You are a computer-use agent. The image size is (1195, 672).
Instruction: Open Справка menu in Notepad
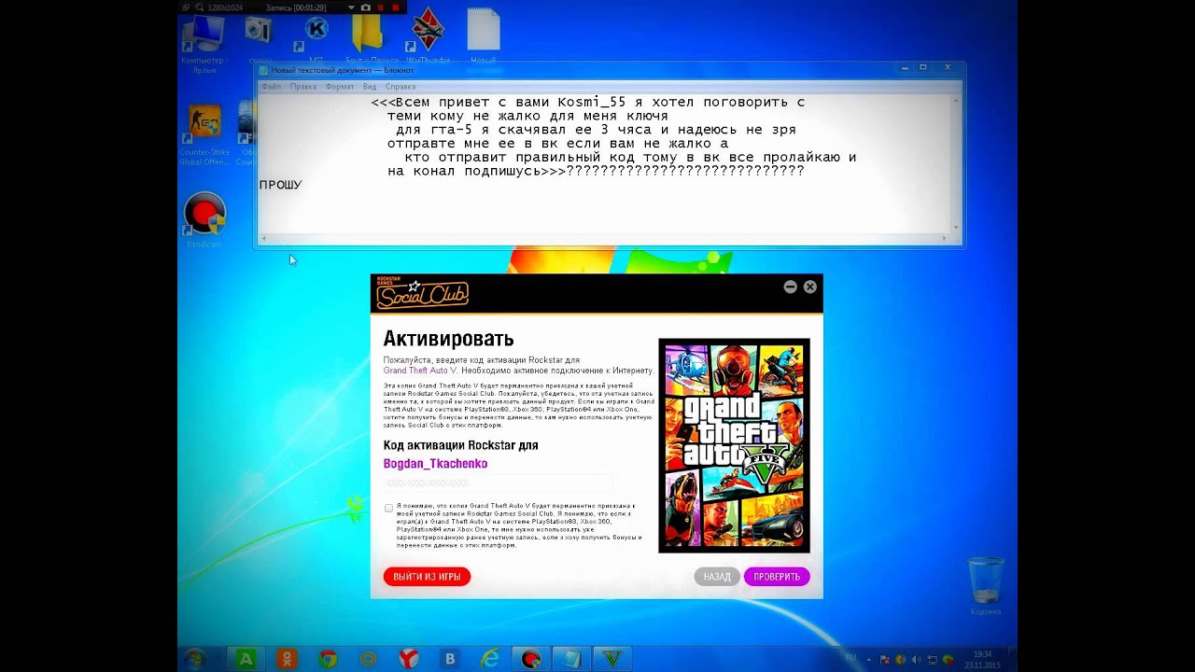pos(401,86)
